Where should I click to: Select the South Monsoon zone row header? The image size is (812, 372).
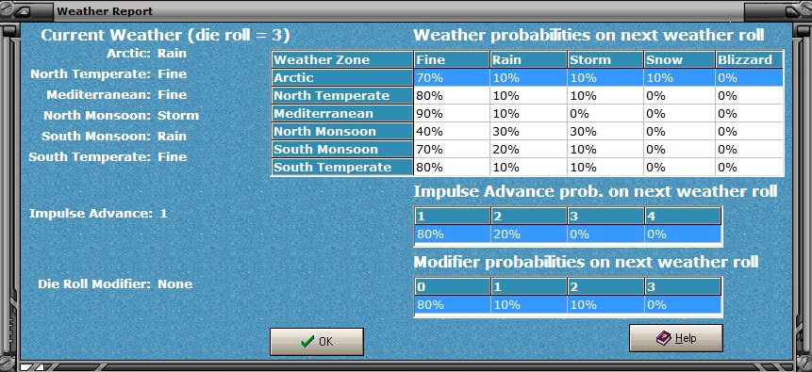tap(342, 149)
